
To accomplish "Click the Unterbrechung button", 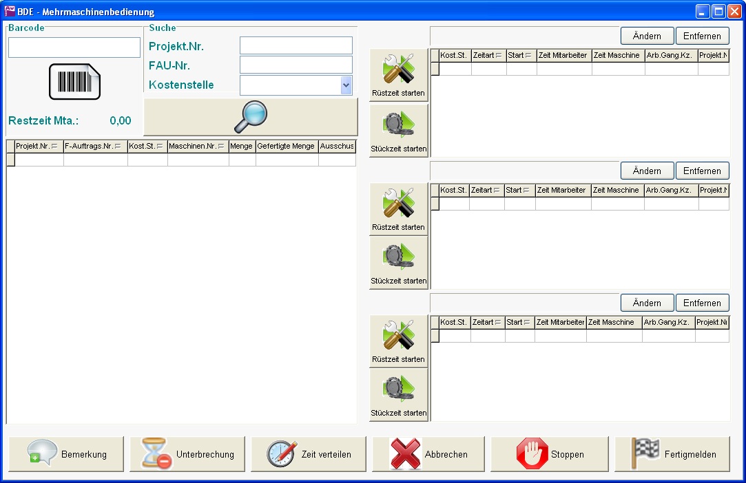I will pyautogui.click(x=187, y=454).
